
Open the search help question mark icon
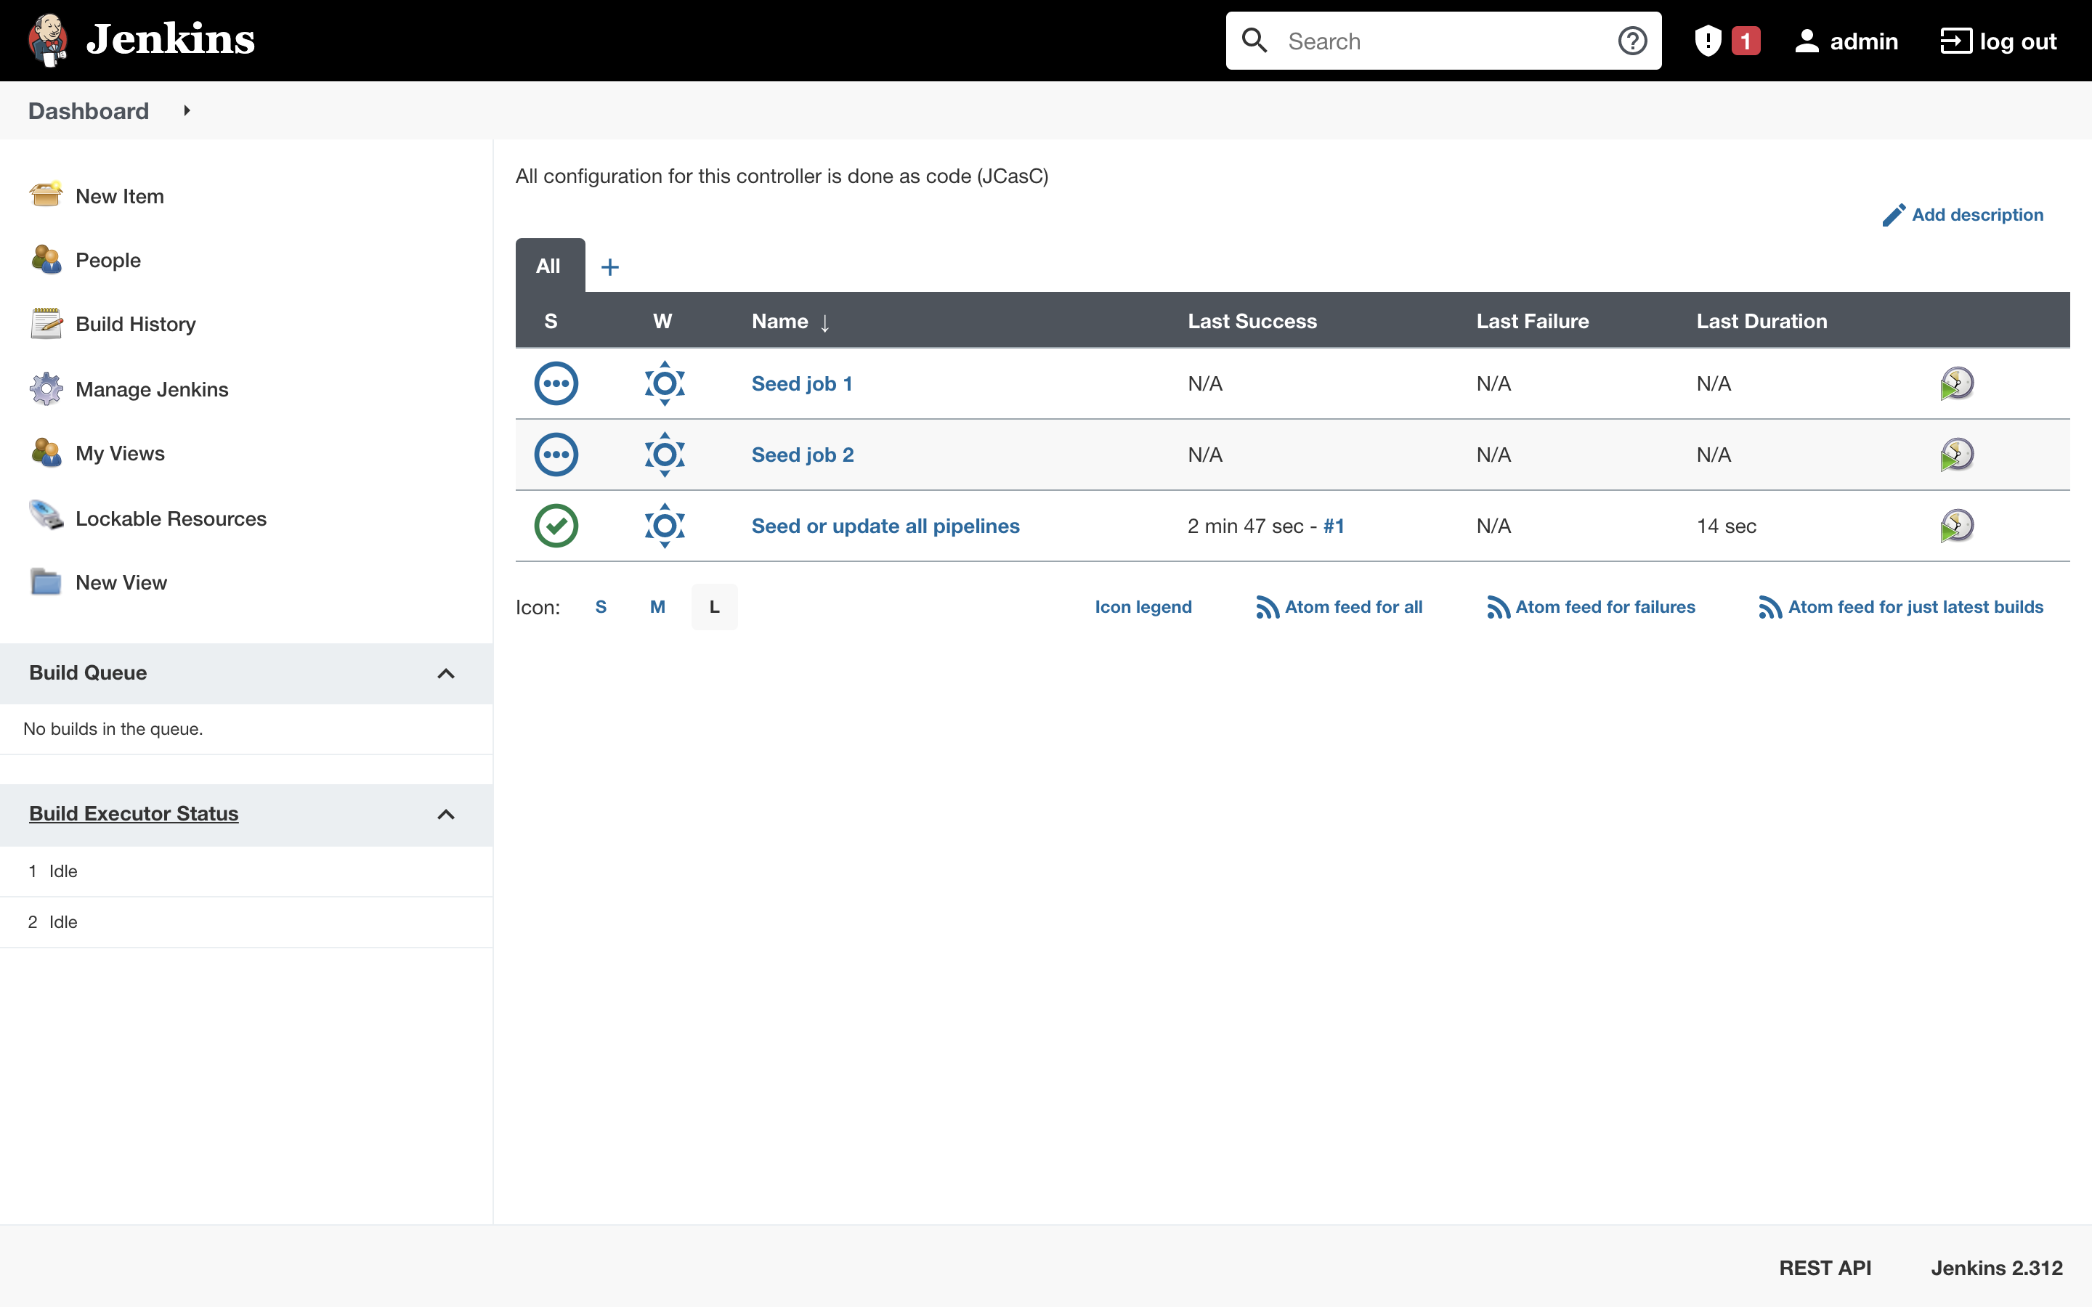pyautogui.click(x=1632, y=41)
